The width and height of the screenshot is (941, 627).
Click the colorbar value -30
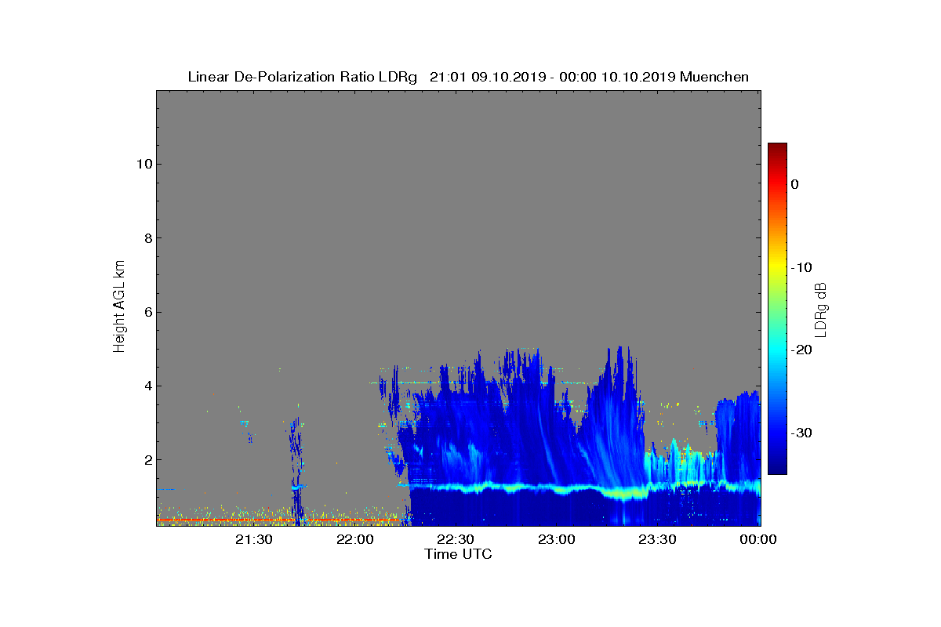(x=801, y=433)
